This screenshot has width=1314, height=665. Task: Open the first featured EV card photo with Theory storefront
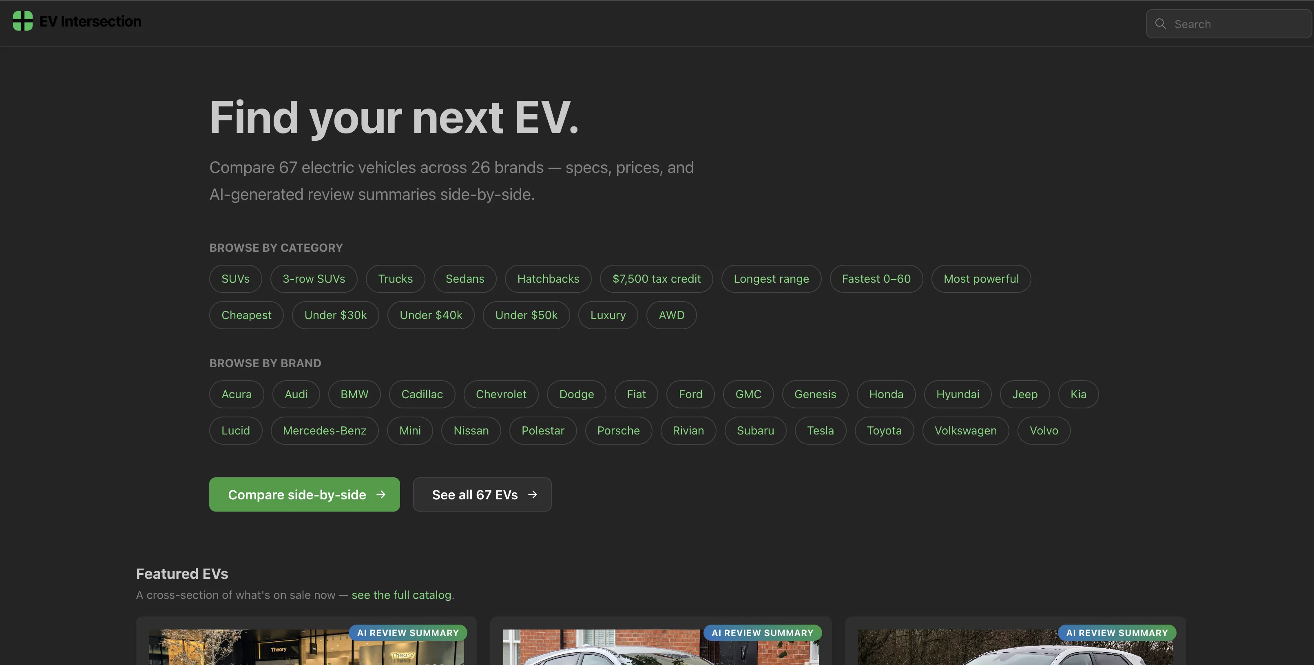pos(306,647)
